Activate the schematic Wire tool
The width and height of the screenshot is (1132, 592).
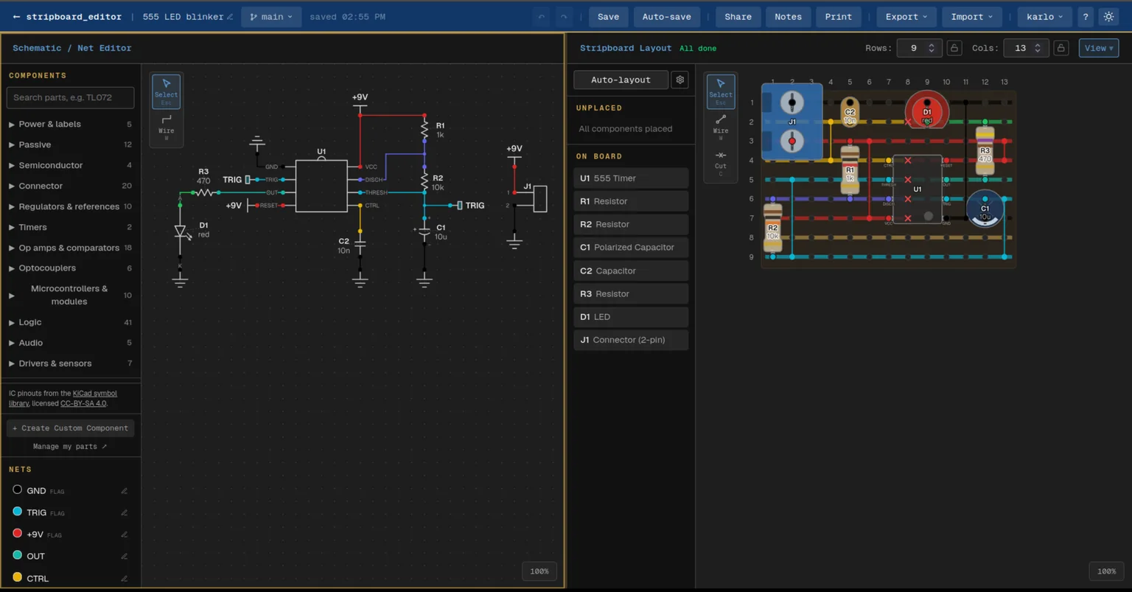pos(167,128)
